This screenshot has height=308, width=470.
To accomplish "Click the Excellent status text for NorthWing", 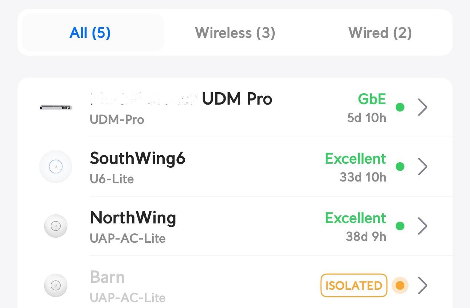I will [x=355, y=218].
